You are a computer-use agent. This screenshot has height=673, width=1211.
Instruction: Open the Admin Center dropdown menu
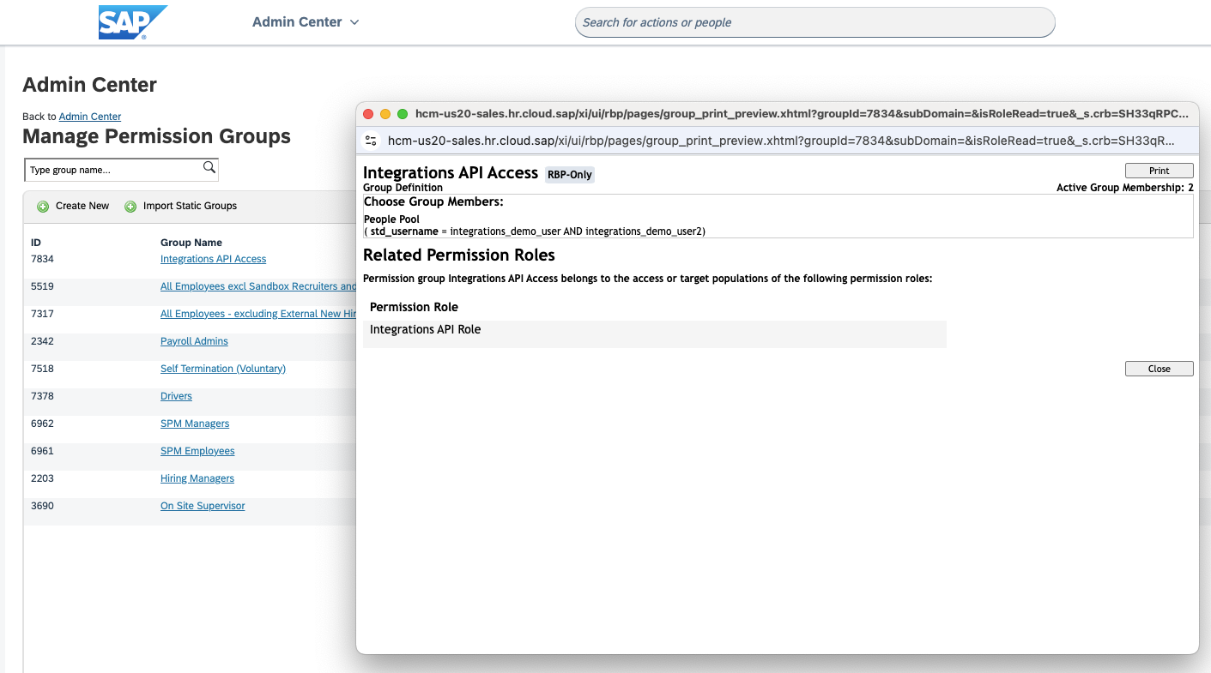pos(306,22)
